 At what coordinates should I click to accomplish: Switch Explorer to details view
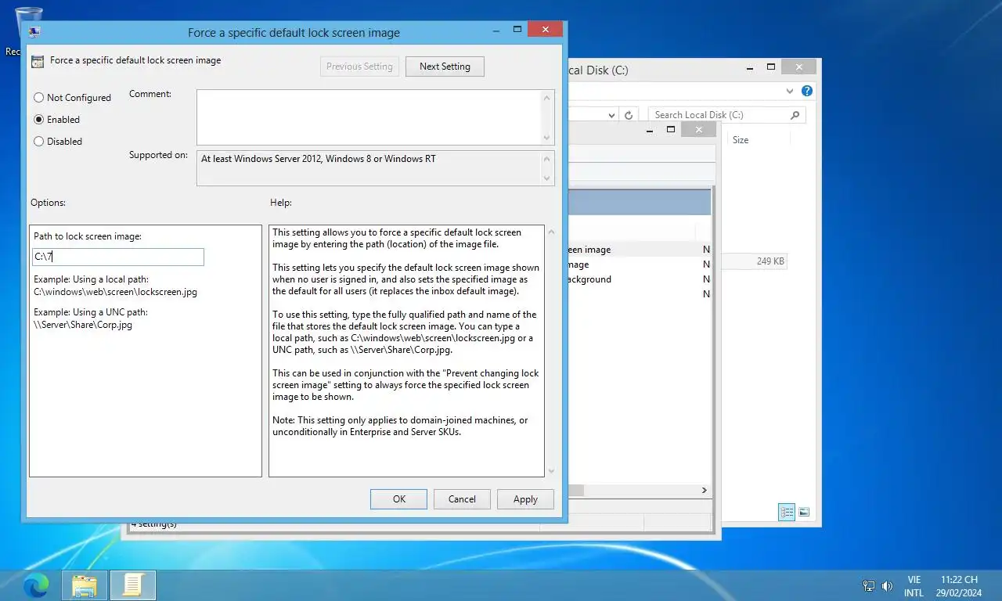pyautogui.click(x=787, y=513)
